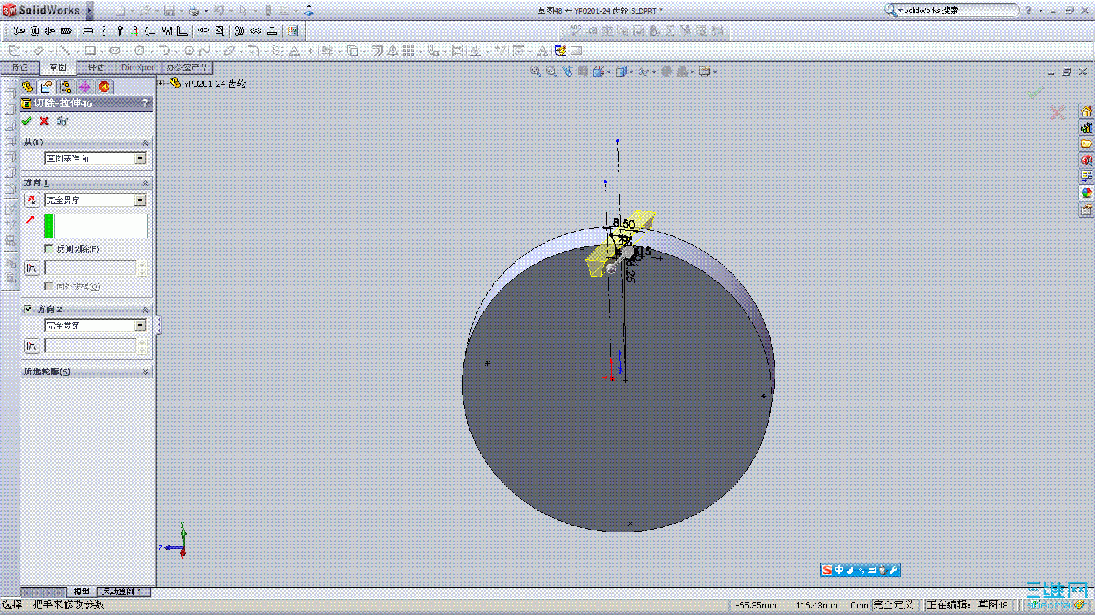Switch to the 特征 tab
Screen dimensions: 1095x616
19,68
